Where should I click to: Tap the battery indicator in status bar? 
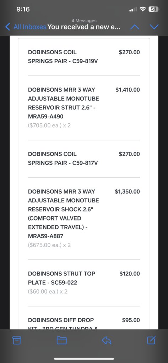154,9
